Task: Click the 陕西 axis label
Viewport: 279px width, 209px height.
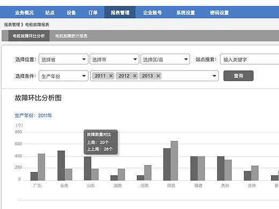Action: [x=171, y=186]
